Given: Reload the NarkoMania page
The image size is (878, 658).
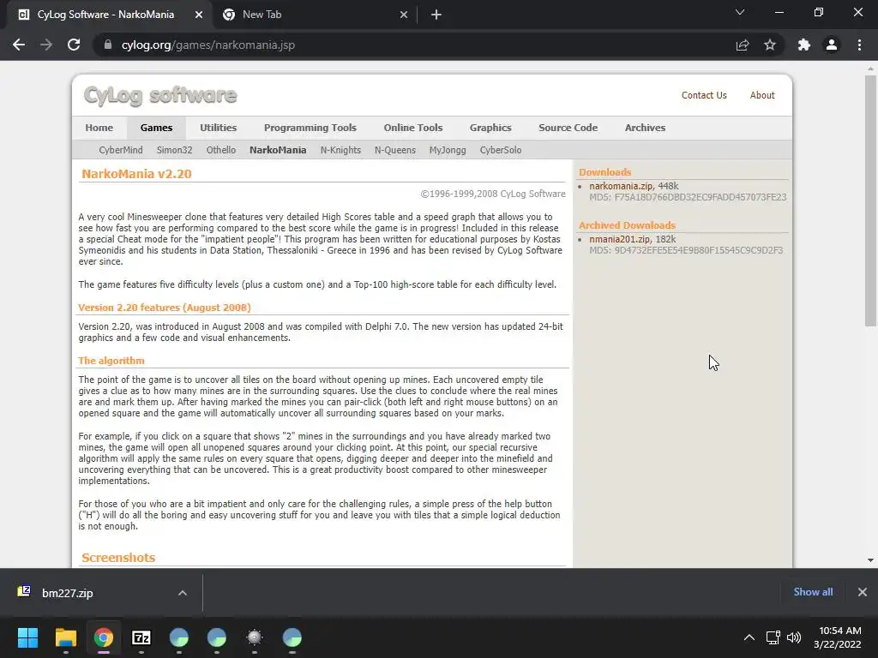Looking at the screenshot, I should 74,45.
